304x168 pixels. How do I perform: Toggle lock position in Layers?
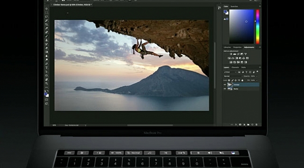pyautogui.click(x=236, y=80)
